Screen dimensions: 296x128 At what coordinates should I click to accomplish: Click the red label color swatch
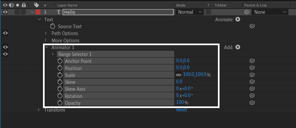click(38, 12)
